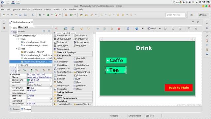Select JTable from the Palette

[x=58, y=82]
